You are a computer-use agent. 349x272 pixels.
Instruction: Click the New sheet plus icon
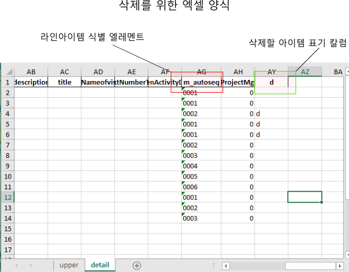click(137, 265)
